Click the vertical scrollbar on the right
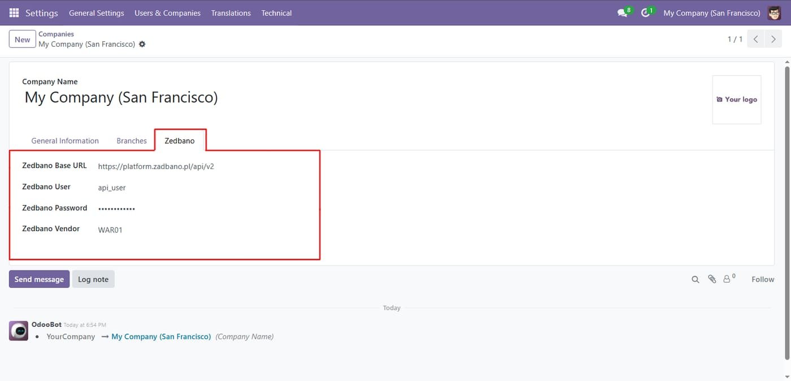 click(x=787, y=213)
